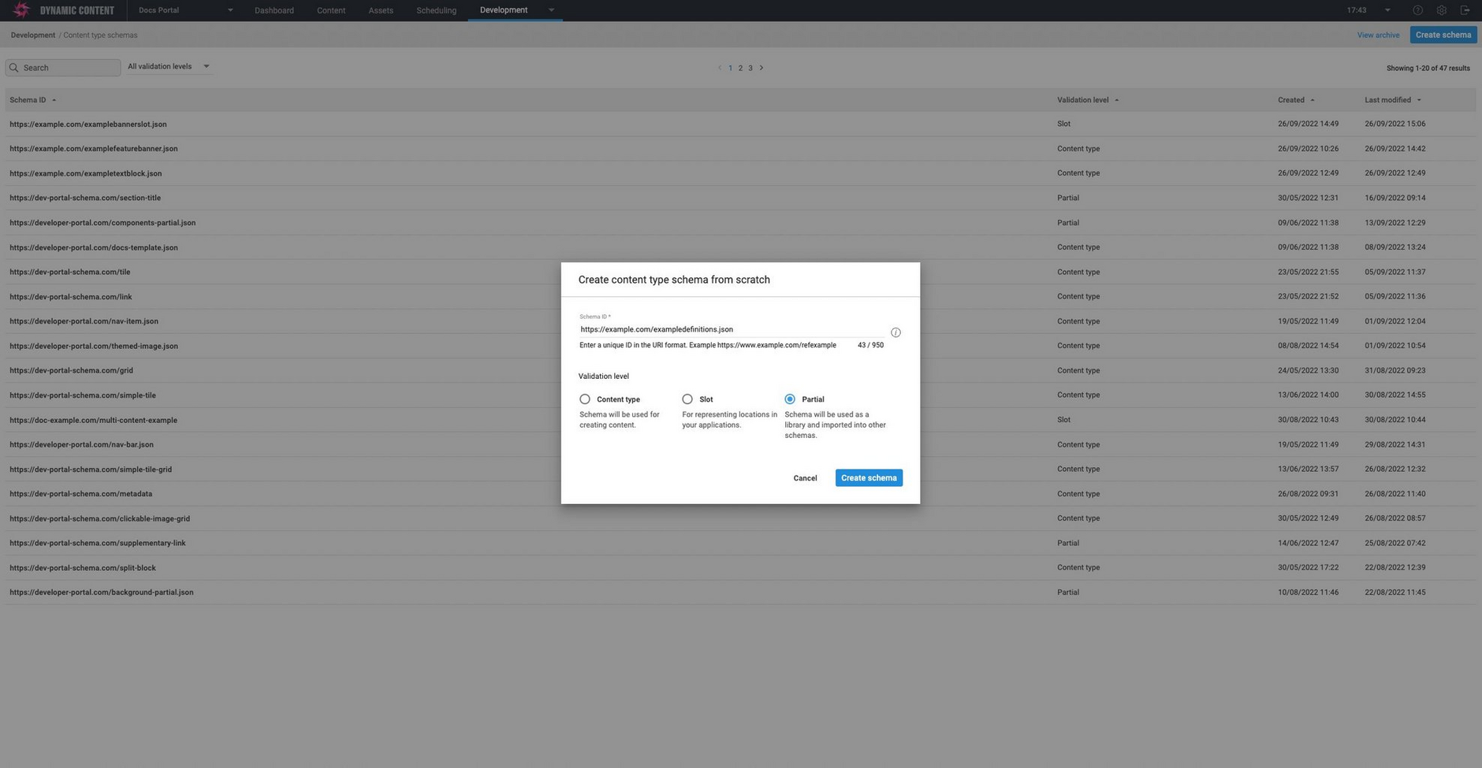Screen dimensions: 1482x768
Task: Open dev-portal-schema.com/simple-tile row
Action: click(740, 395)
